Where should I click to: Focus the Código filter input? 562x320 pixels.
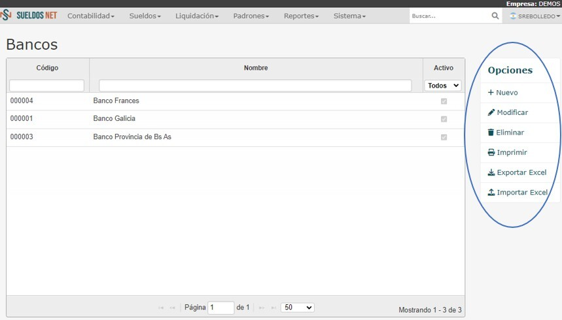[46, 86]
